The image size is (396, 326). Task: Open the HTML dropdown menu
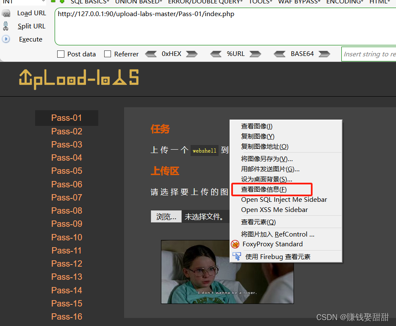point(380,2)
